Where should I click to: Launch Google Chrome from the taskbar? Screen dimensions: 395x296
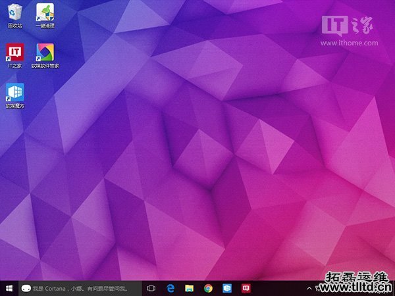coord(208,289)
